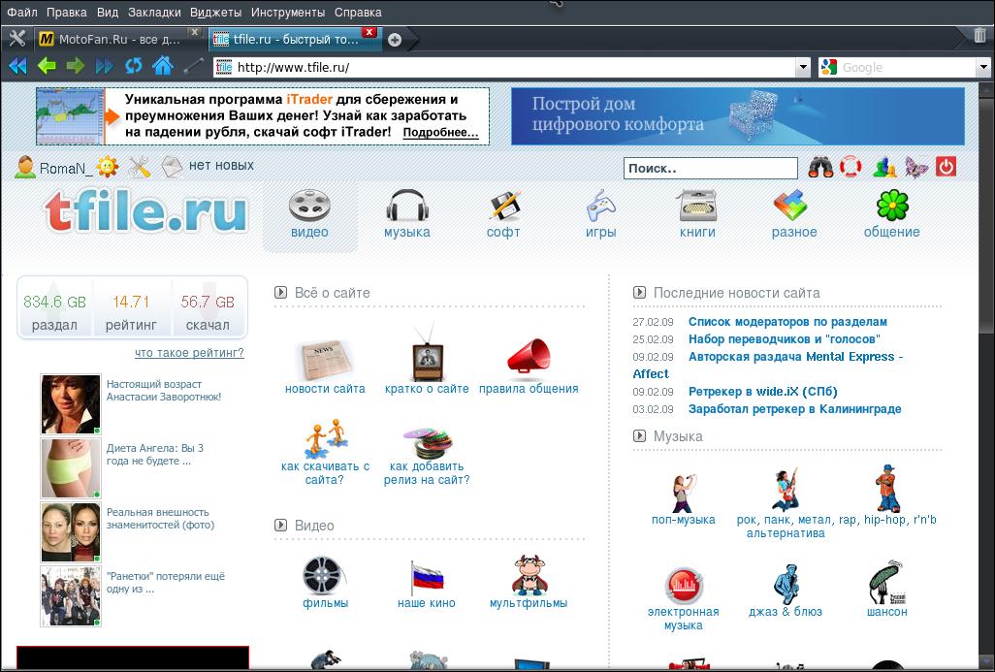Open the мультфильмы cartoon cow icon

tap(530, 576)
